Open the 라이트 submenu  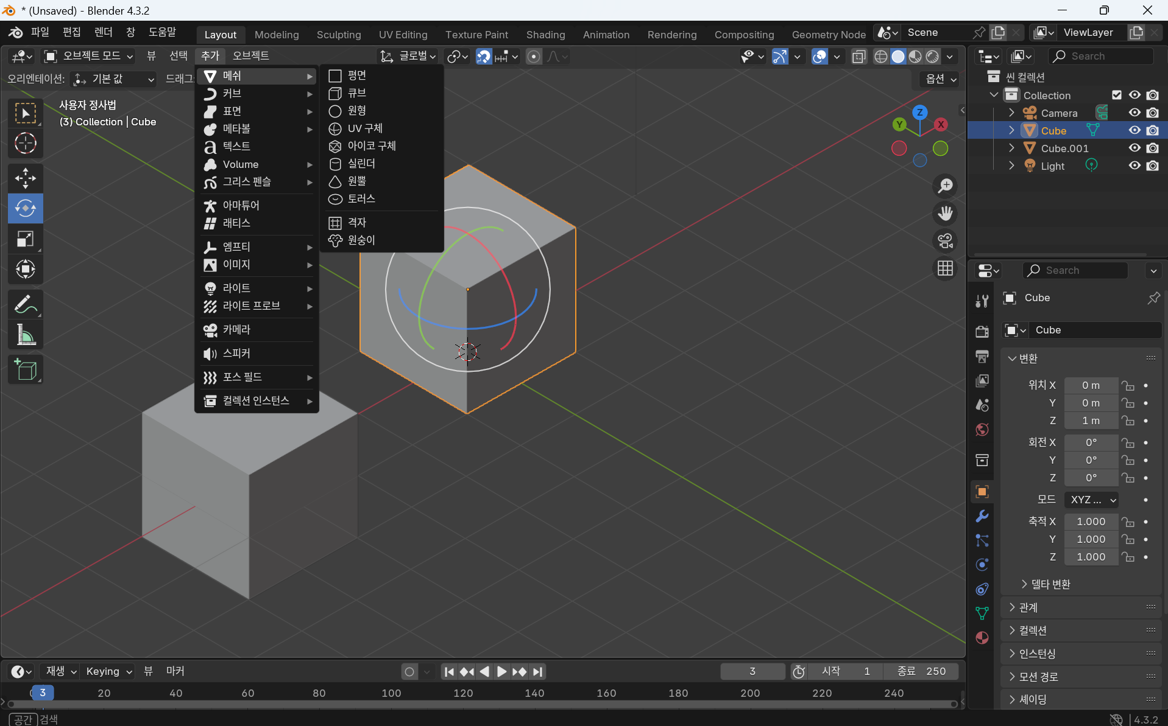pos(257,288)
